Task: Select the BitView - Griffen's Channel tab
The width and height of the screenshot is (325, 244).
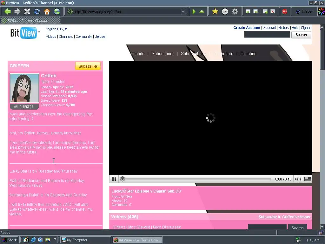Action: click(x=30, y=21)
